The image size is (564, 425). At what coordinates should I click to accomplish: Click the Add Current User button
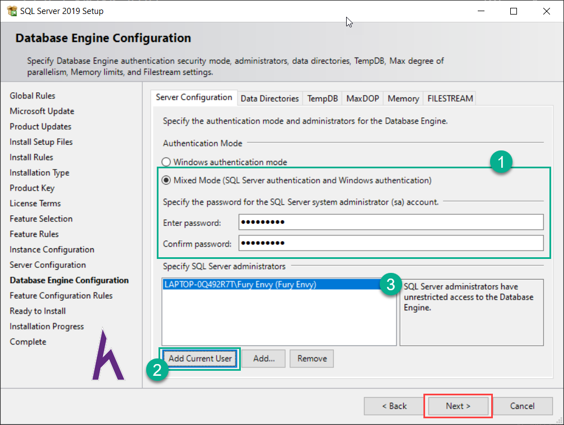[200, 358]
